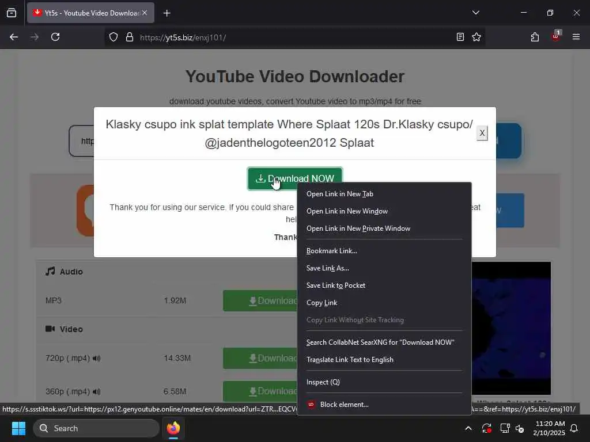590x442 pixels.
Task: Toggle reader view icon
Action: [460, 37]
